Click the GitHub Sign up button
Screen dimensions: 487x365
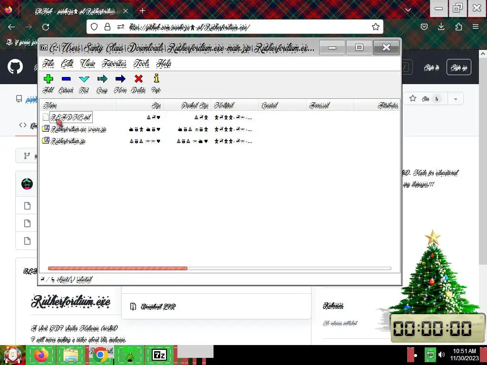coord(459,67)
